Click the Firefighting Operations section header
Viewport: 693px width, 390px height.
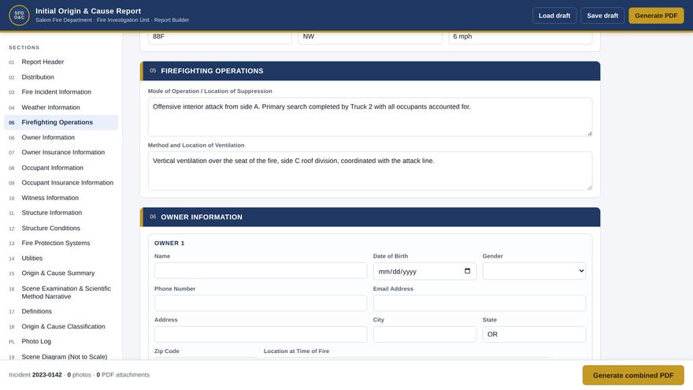tap(370, 71)
